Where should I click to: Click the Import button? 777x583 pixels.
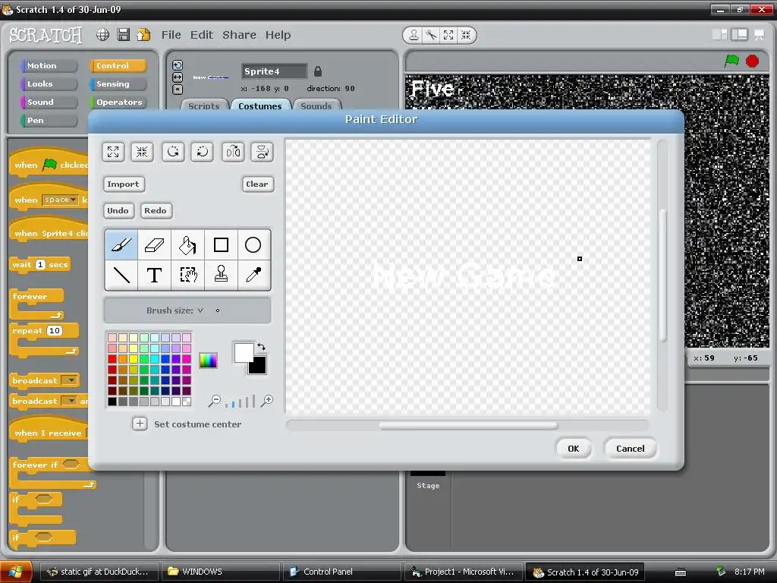pyautogui.click(x=124, y=184)
